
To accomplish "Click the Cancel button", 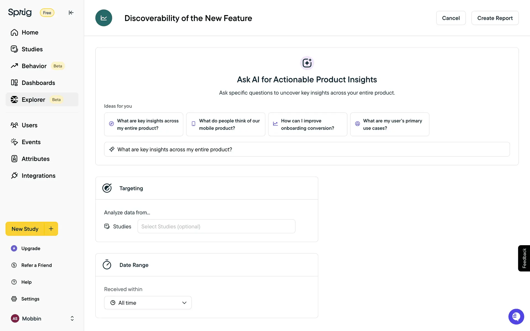I will [451, 18].
